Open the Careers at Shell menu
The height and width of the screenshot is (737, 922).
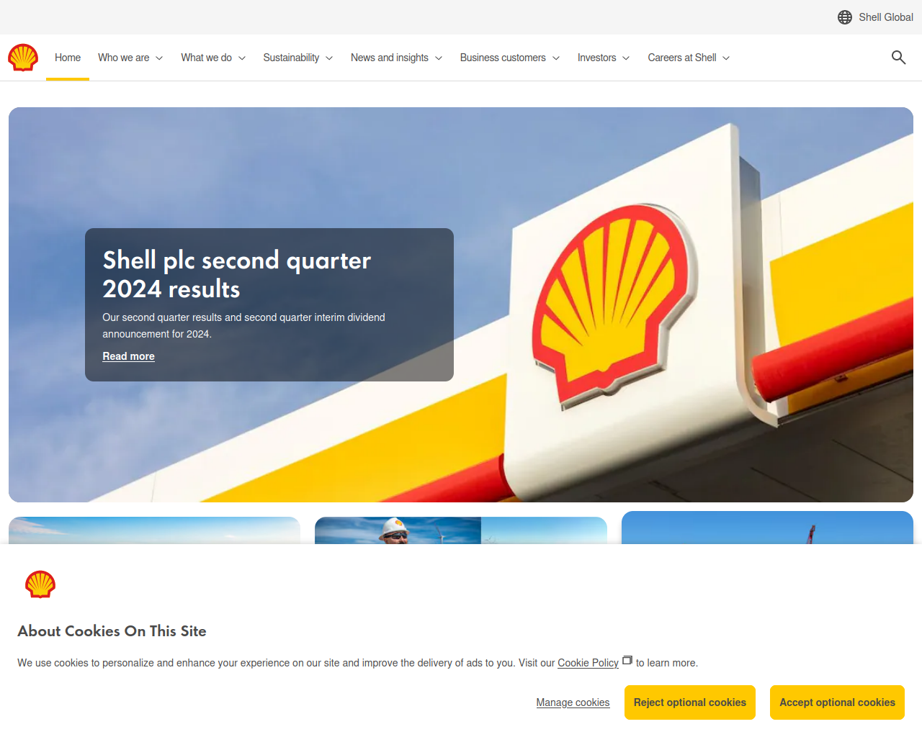coord(689,58)
